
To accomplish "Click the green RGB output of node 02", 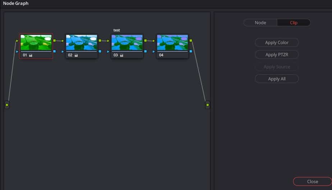I will [x=100, y=41].
